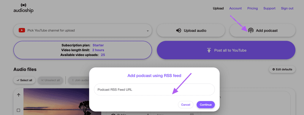Move audio file up with arrow icon
This screenshot has width=304, height=115.
19,95
